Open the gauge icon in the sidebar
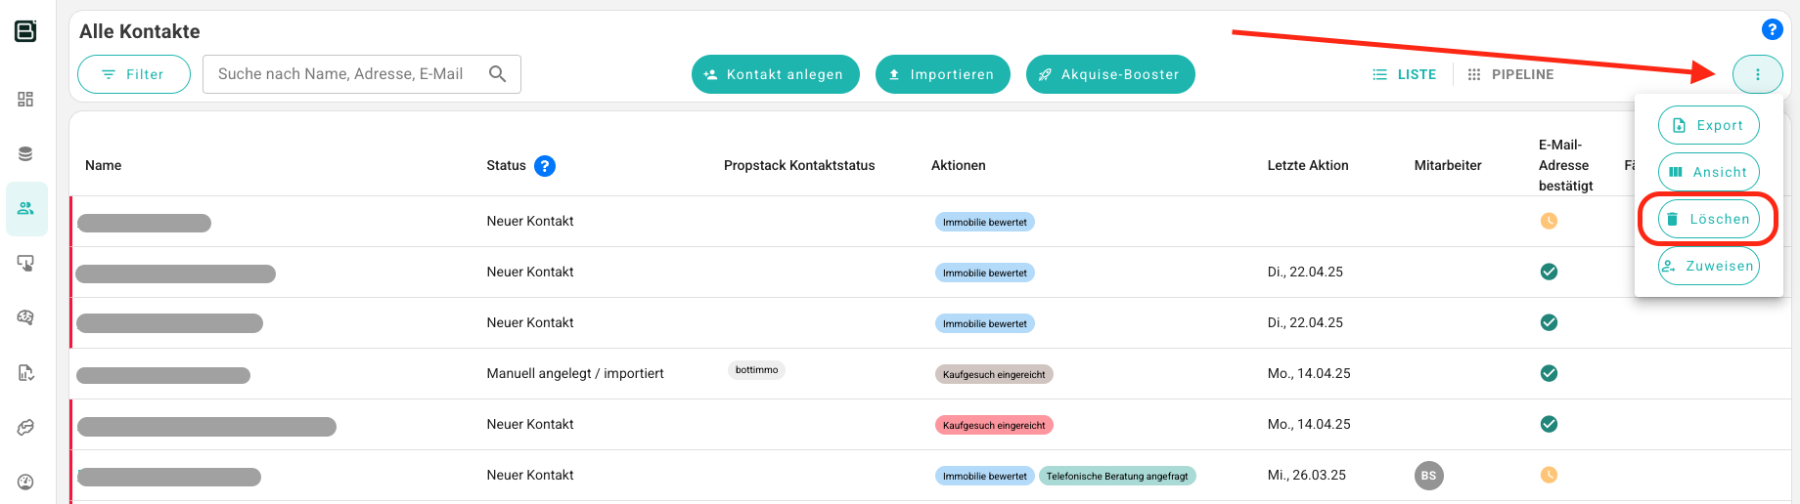The image size is (1800, 504). pyautogui.click(x=26, y=482)
